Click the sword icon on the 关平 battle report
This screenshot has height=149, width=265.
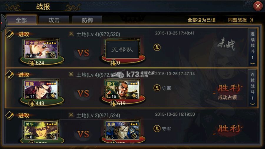(x=10, y=115)
